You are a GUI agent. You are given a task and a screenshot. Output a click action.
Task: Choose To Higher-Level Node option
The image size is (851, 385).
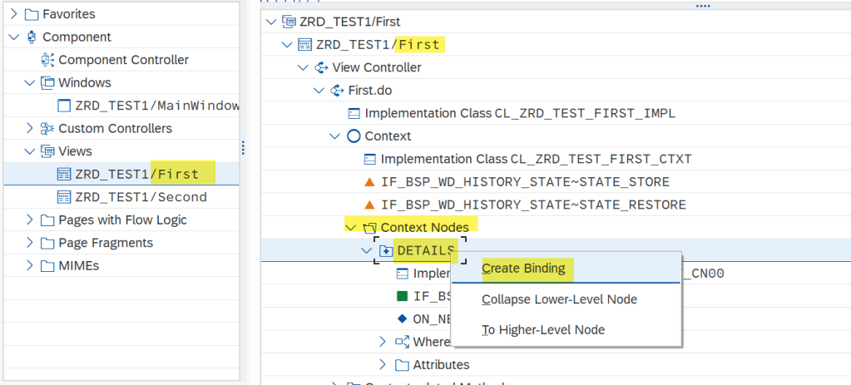pyautogui.click(x=542, y=330)
